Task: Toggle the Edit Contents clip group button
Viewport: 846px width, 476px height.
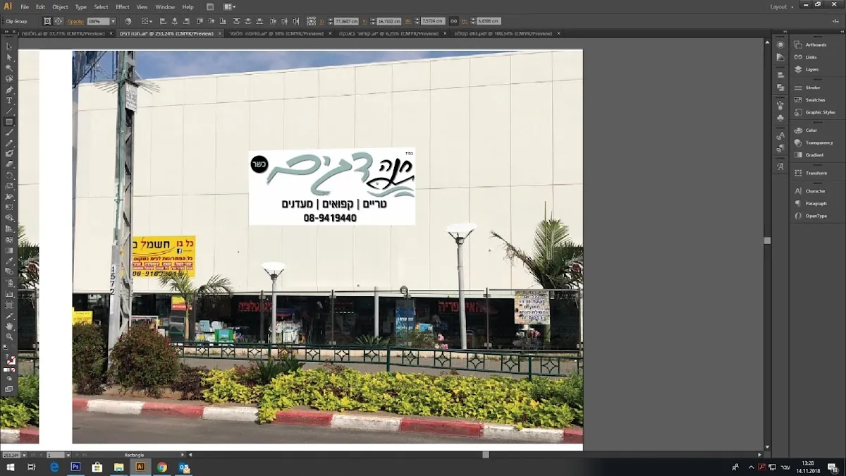Action: point(59,21)
